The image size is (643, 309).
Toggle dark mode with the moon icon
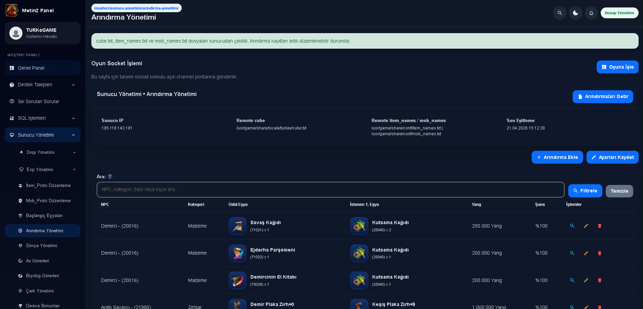point(576,13)
